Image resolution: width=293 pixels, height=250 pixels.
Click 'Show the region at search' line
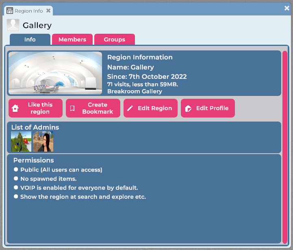(83, 197)
